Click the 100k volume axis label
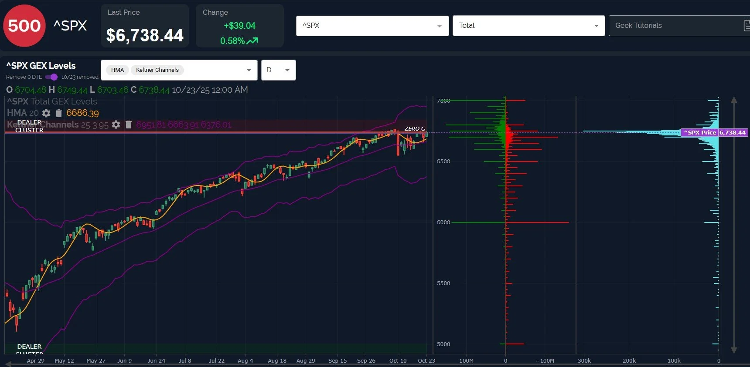Viewport: 750px width, 367px height. (x=674, y=361)
